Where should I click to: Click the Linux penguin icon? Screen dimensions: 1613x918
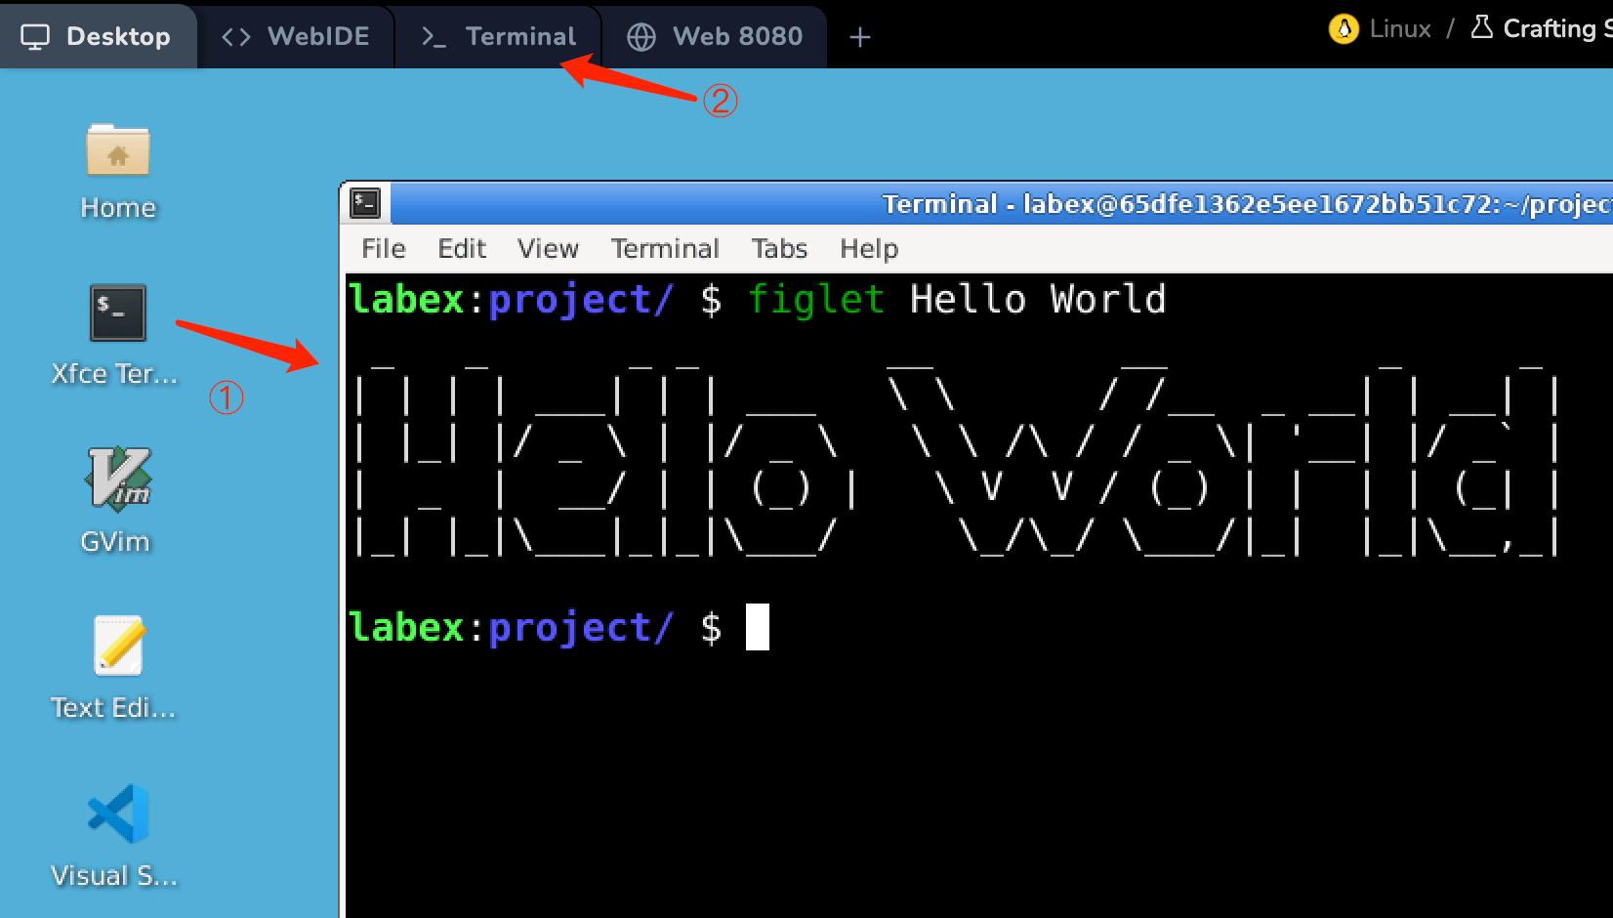coord(1343,28)
